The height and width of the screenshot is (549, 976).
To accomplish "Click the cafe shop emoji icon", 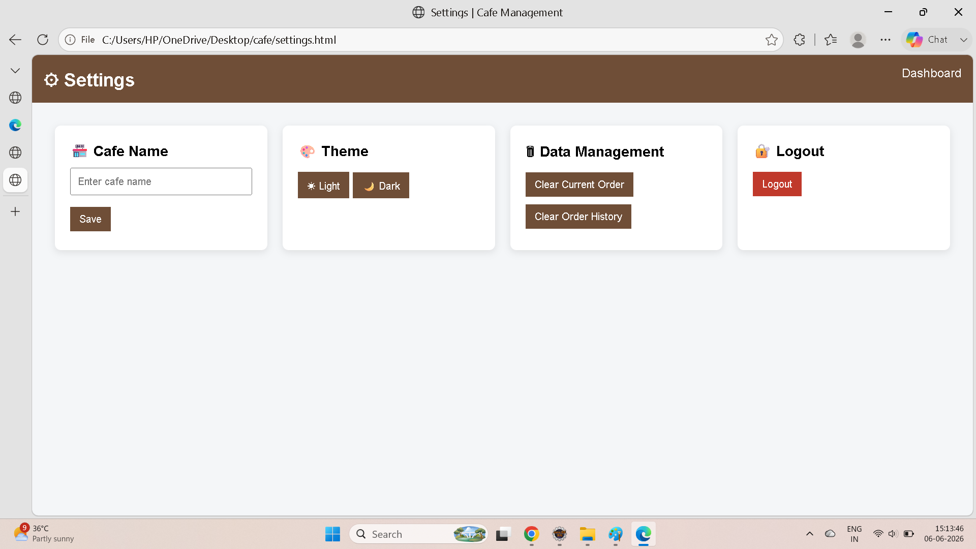I will click(80, 151).
